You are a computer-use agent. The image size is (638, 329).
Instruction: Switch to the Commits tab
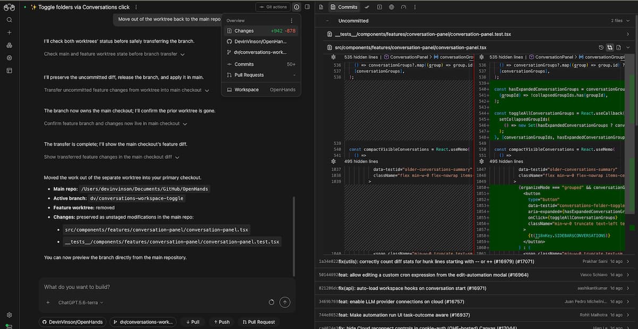343,7
